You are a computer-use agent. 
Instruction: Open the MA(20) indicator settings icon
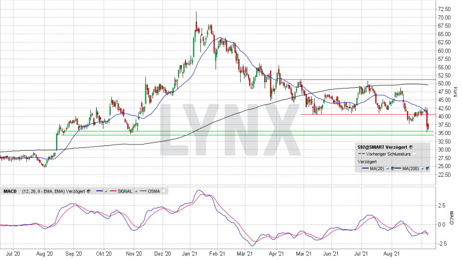click(393, 169)
